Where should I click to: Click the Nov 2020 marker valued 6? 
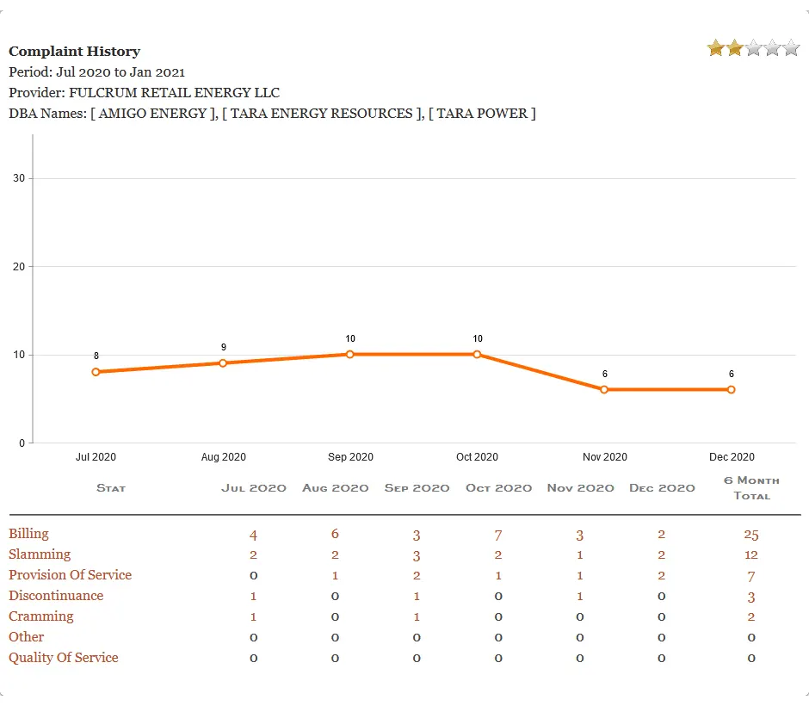pyautogui.click(x=605, y=389)
